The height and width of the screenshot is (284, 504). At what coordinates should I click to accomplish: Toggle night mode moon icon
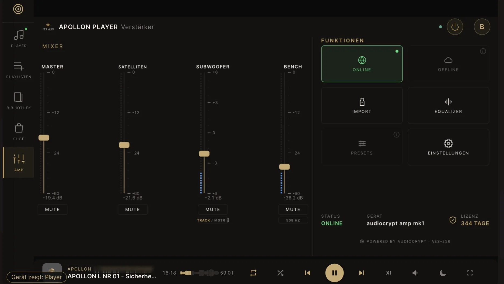coord(443,273)
